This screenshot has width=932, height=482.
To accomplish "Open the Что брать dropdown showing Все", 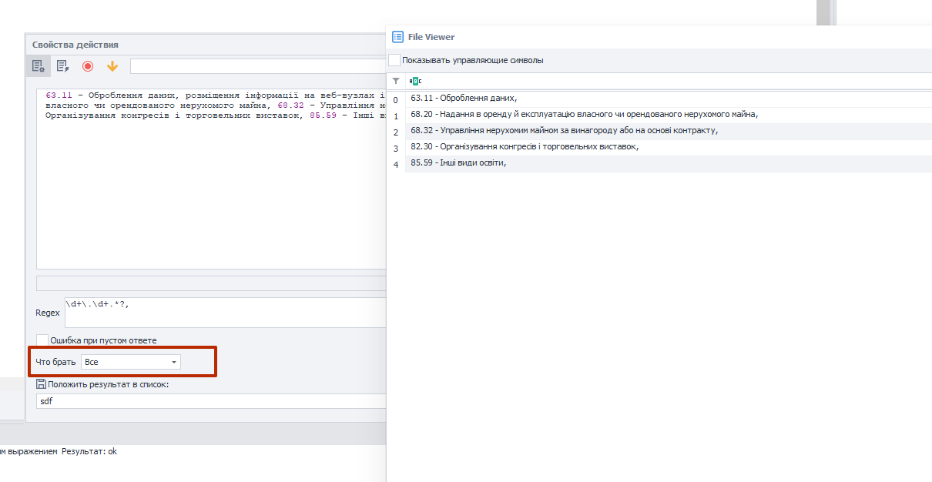I will coord(131,362).
